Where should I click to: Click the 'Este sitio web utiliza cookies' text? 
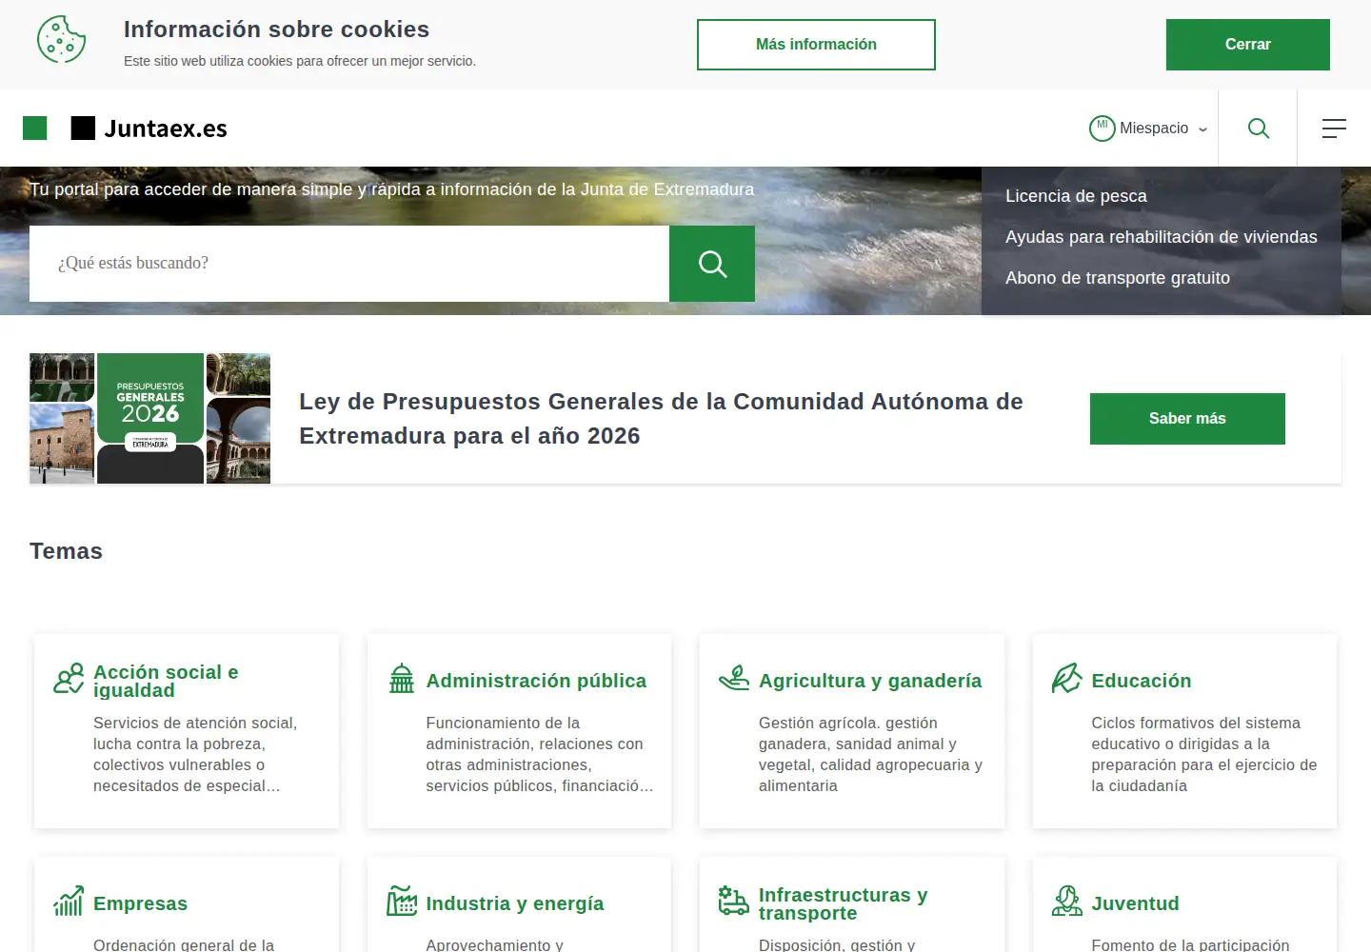300,61
